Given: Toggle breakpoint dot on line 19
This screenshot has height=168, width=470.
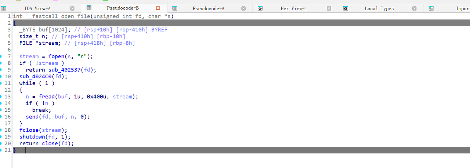Looking at the screenshot, I should (1, 137).
